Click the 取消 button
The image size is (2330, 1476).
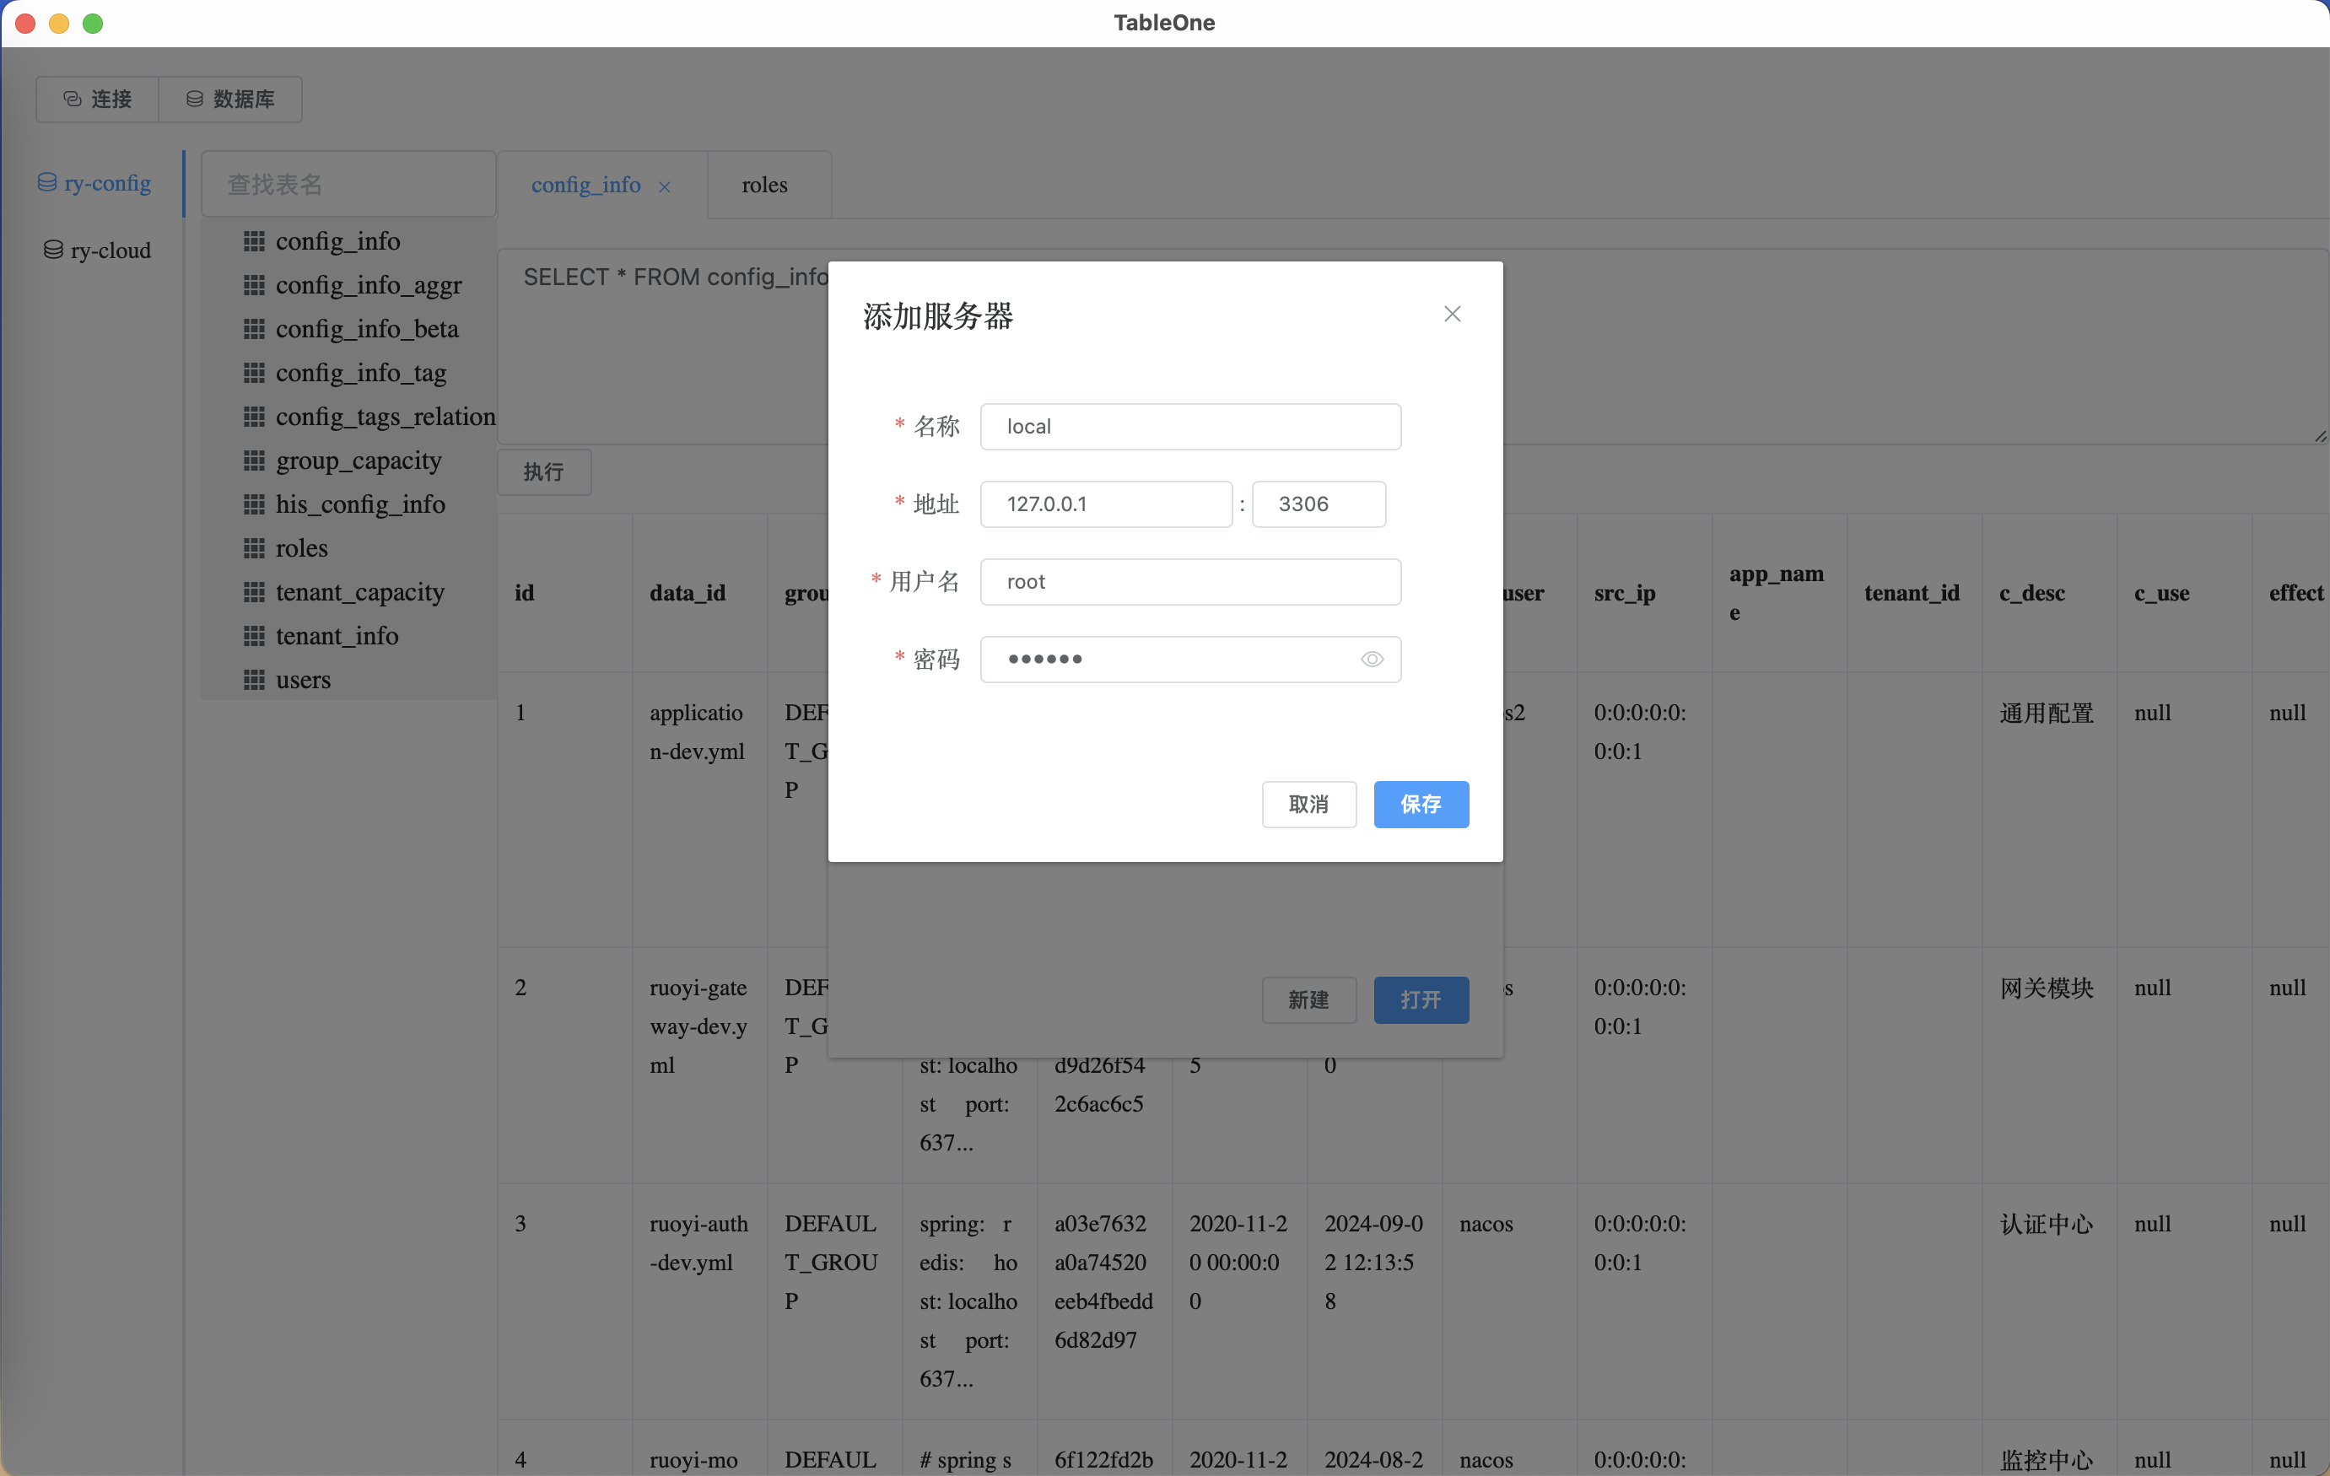click(x=1308, y=804)
